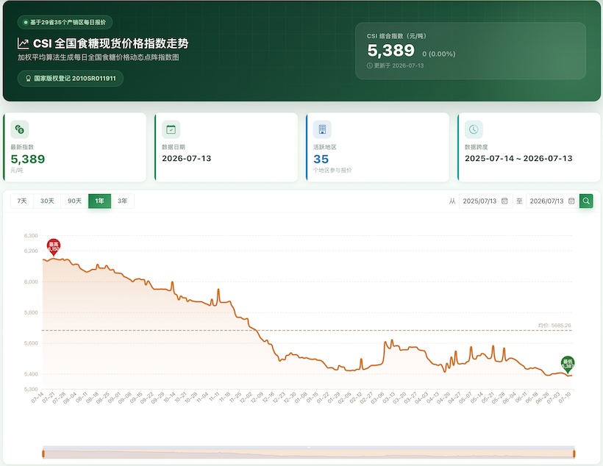Click the coins icon above 最新指数

tap(20, 129)
